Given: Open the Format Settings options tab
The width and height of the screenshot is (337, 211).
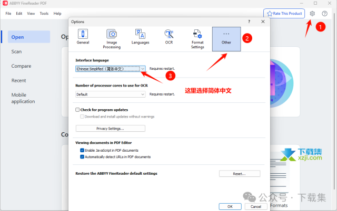Looking at the screenshot, I should point(197,39).
